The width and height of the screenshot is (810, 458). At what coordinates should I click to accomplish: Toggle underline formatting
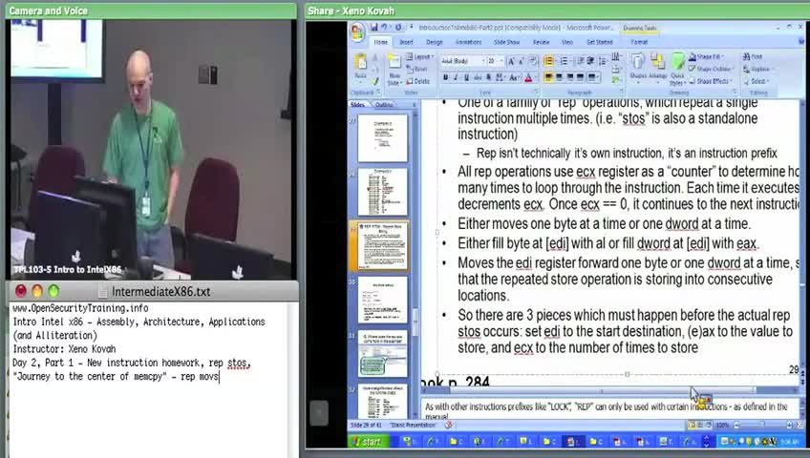[466, 78]
